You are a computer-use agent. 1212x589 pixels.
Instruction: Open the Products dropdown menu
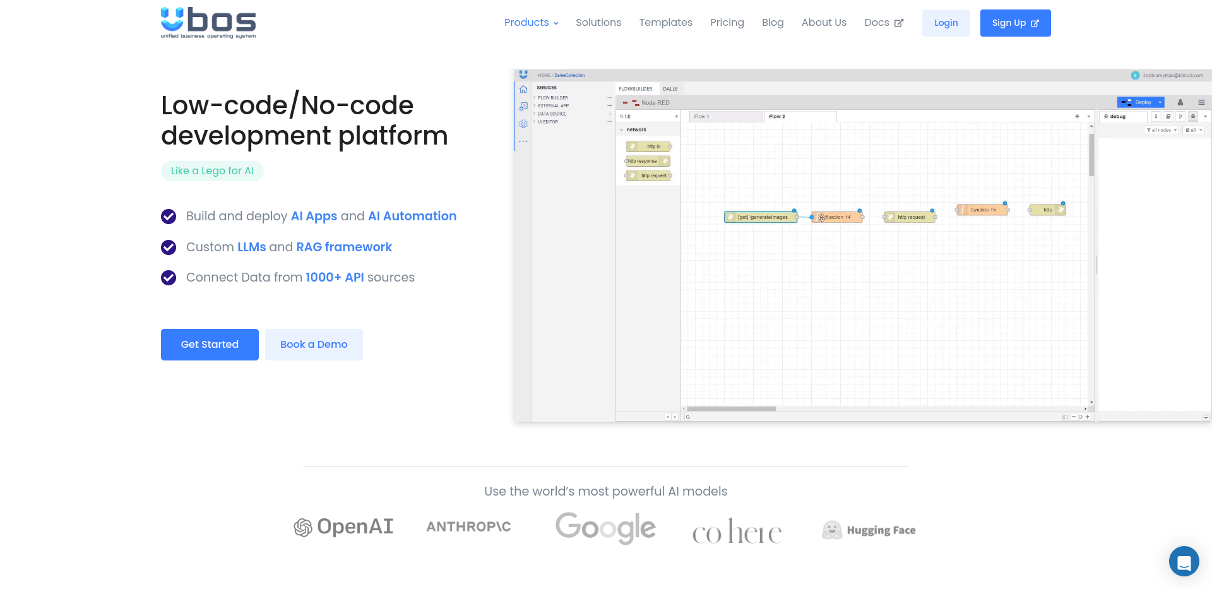pyautogui.click(x=531, y=23)
